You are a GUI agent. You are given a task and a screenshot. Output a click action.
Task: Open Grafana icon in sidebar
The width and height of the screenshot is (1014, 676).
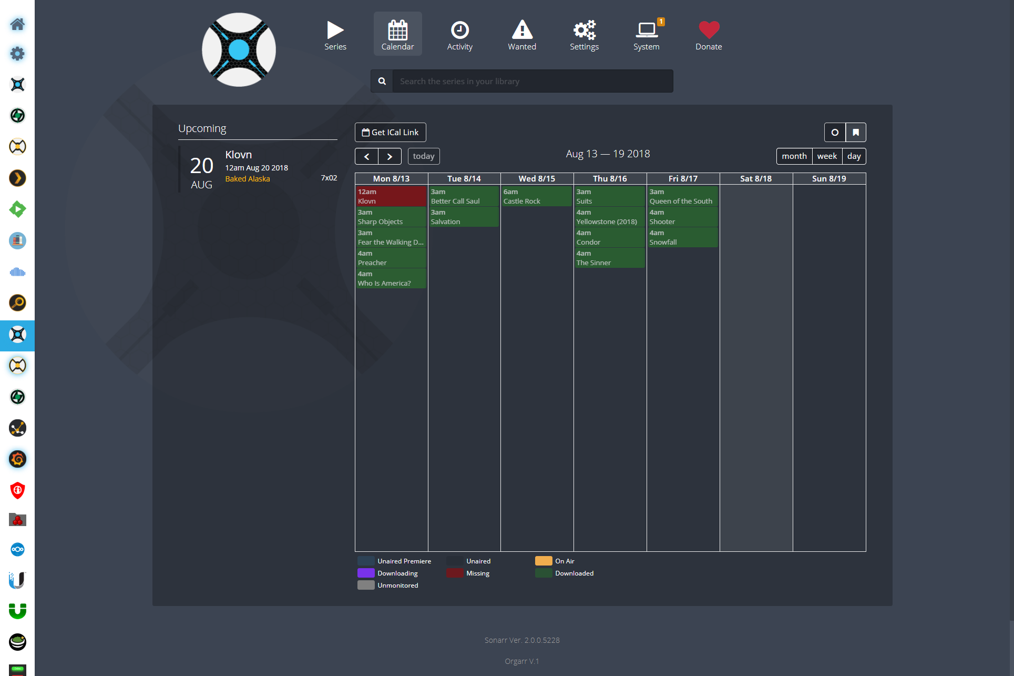(x=17, y=459)
